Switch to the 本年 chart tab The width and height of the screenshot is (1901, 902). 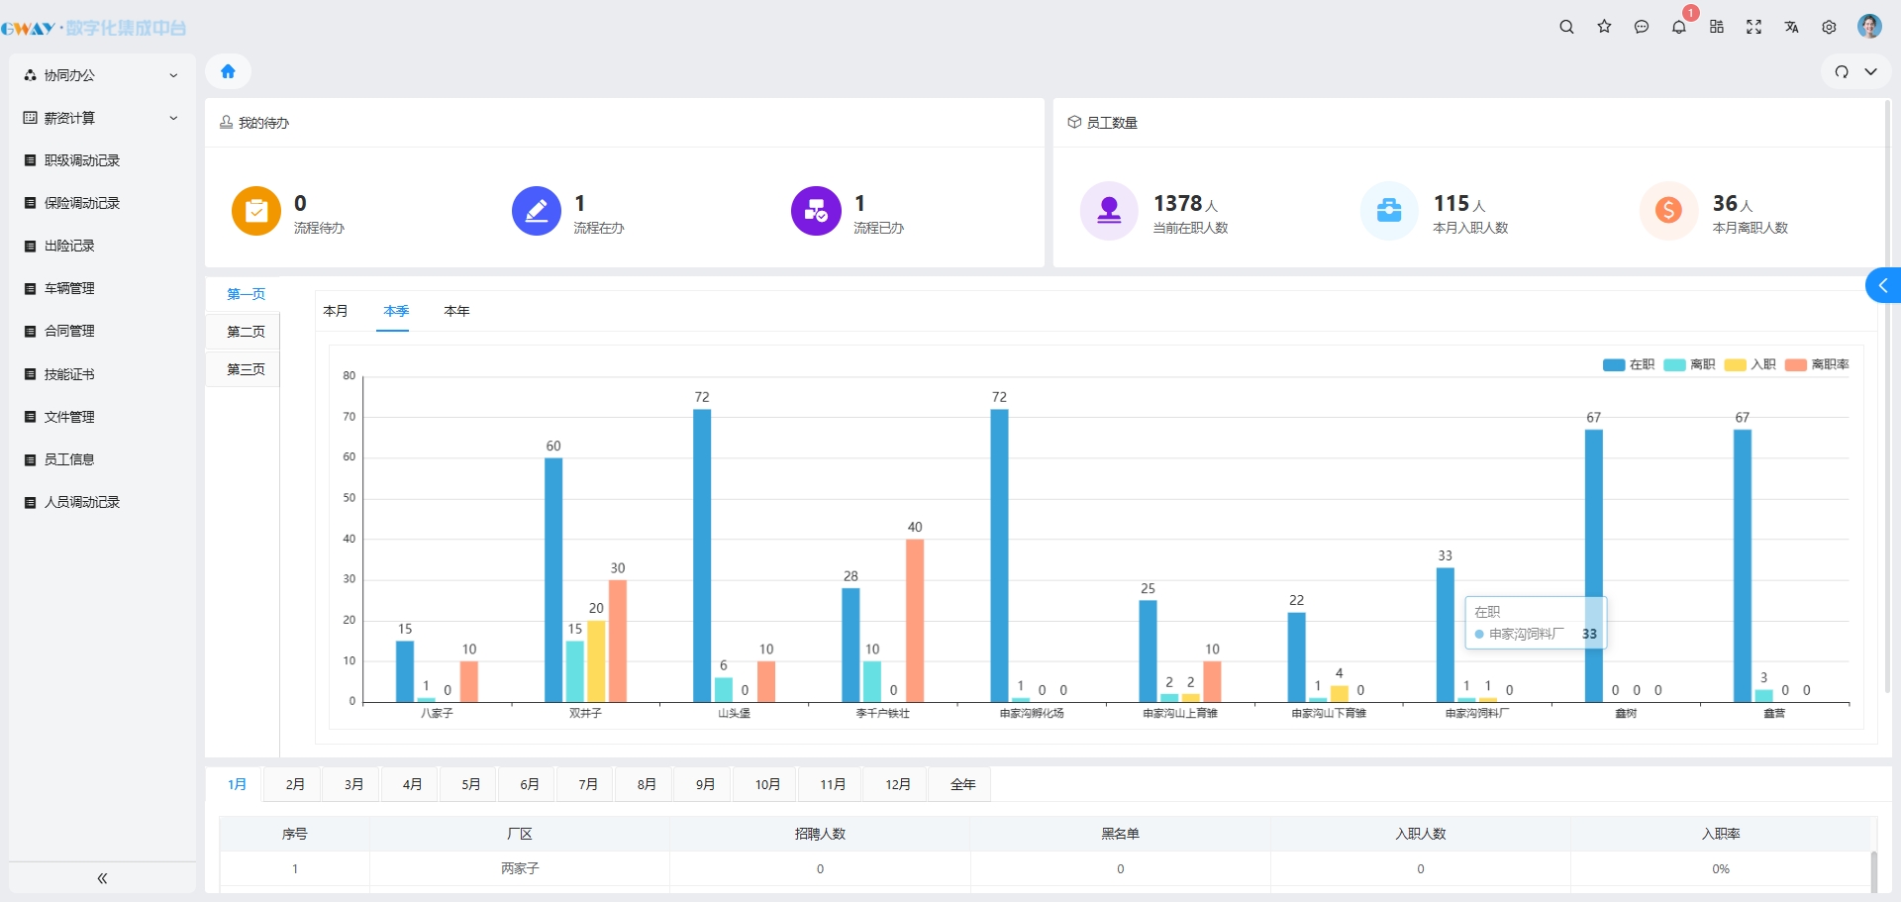pos(456,311)
